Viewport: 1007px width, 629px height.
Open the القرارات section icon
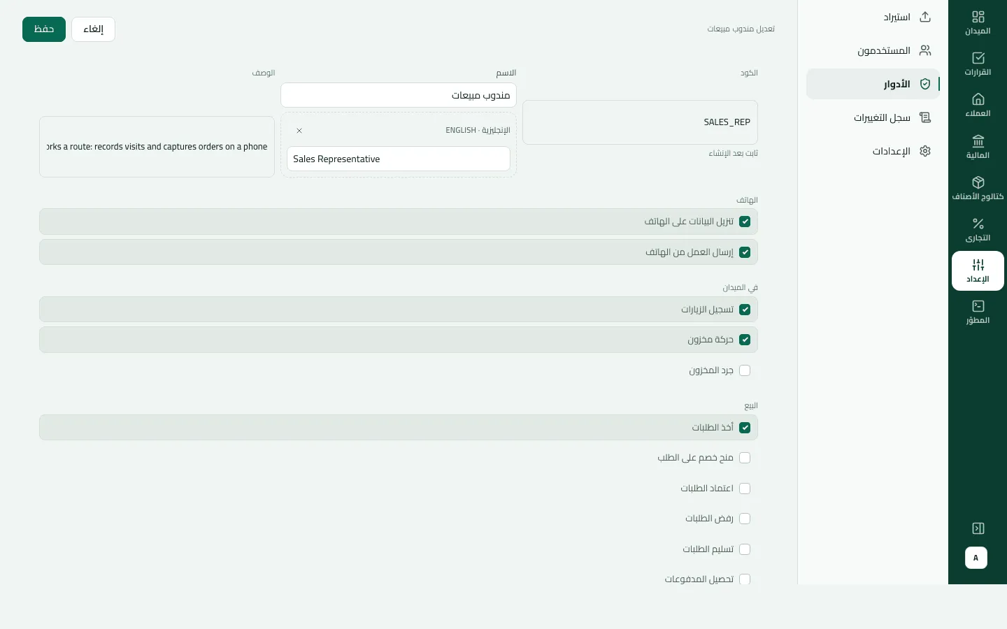[978, 58]
